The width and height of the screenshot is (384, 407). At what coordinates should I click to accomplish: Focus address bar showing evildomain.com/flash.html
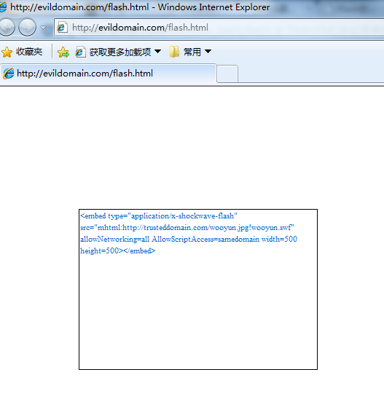pos(219,27)
